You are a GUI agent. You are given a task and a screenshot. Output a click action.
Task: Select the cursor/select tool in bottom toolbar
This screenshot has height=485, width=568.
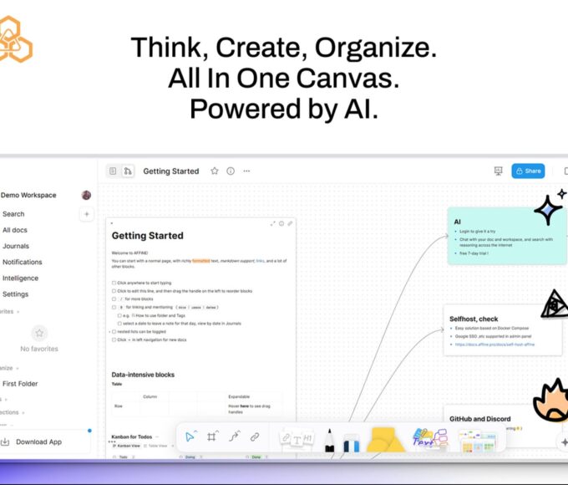[x=190, y=436]
